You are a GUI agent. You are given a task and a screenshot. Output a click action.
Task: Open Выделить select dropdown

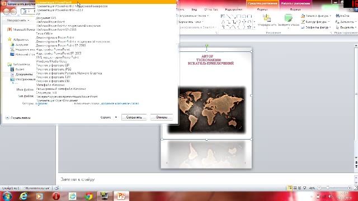pyautogui.click(x=346, y=27)
